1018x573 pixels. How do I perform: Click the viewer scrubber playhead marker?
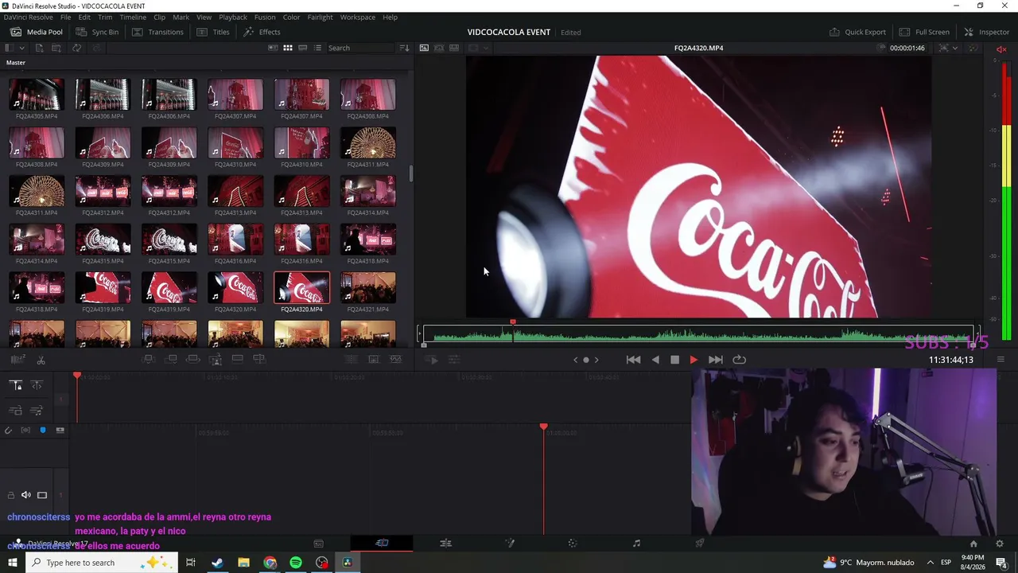(x=513, y=323)
